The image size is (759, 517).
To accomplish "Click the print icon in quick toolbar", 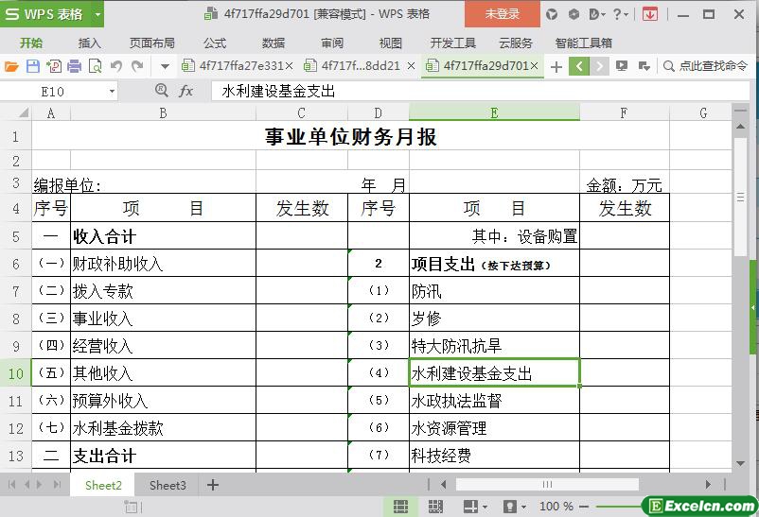I will [x=74, y=66].
